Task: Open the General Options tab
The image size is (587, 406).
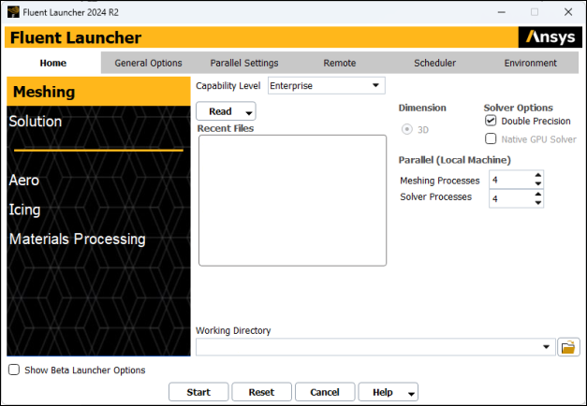Action: (148, 63)
